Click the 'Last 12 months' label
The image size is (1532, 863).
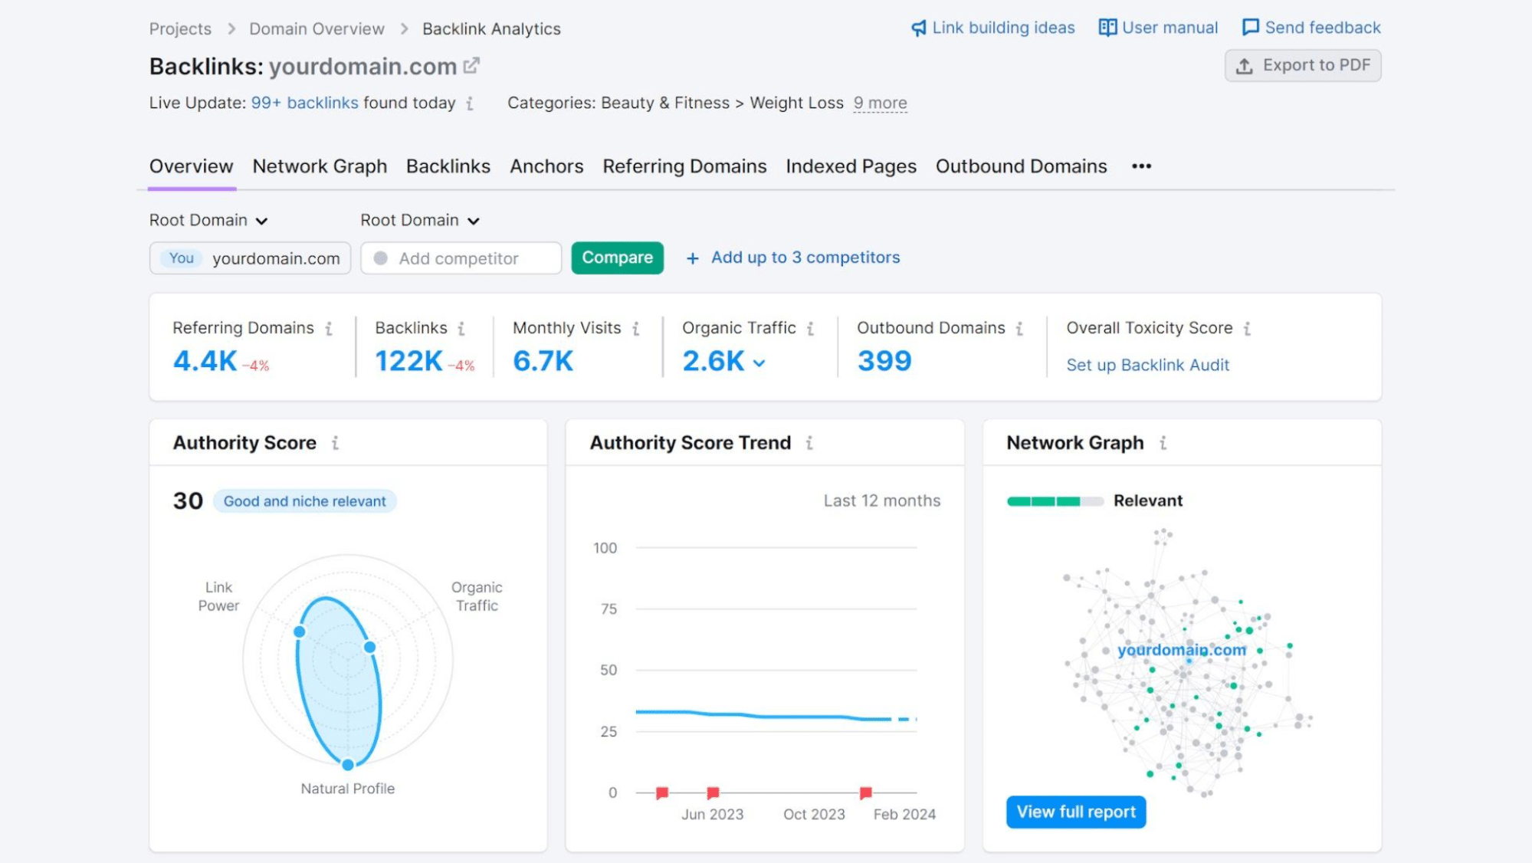tap(881, 500)
